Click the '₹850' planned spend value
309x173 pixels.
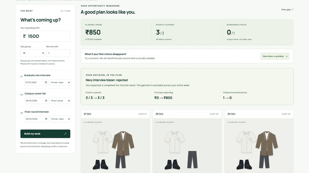click(x=93, y=32)
